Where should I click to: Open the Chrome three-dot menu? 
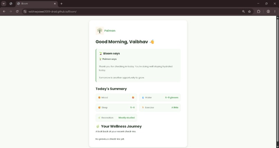click(275, 11)
